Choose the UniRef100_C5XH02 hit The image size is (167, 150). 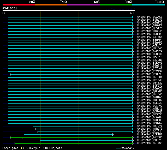click(150, 69)
